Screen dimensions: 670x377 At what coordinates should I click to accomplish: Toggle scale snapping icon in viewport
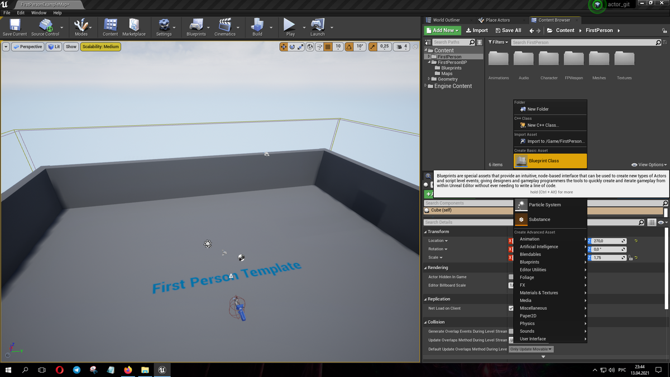[373, 47]
